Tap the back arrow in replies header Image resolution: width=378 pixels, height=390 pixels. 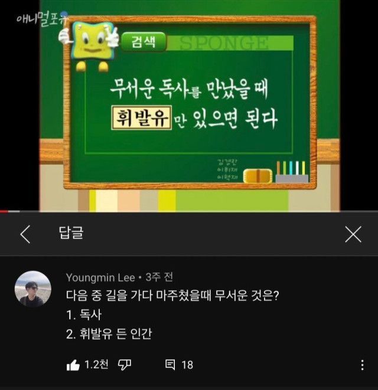pyautogui.click(x=25, y=234)
